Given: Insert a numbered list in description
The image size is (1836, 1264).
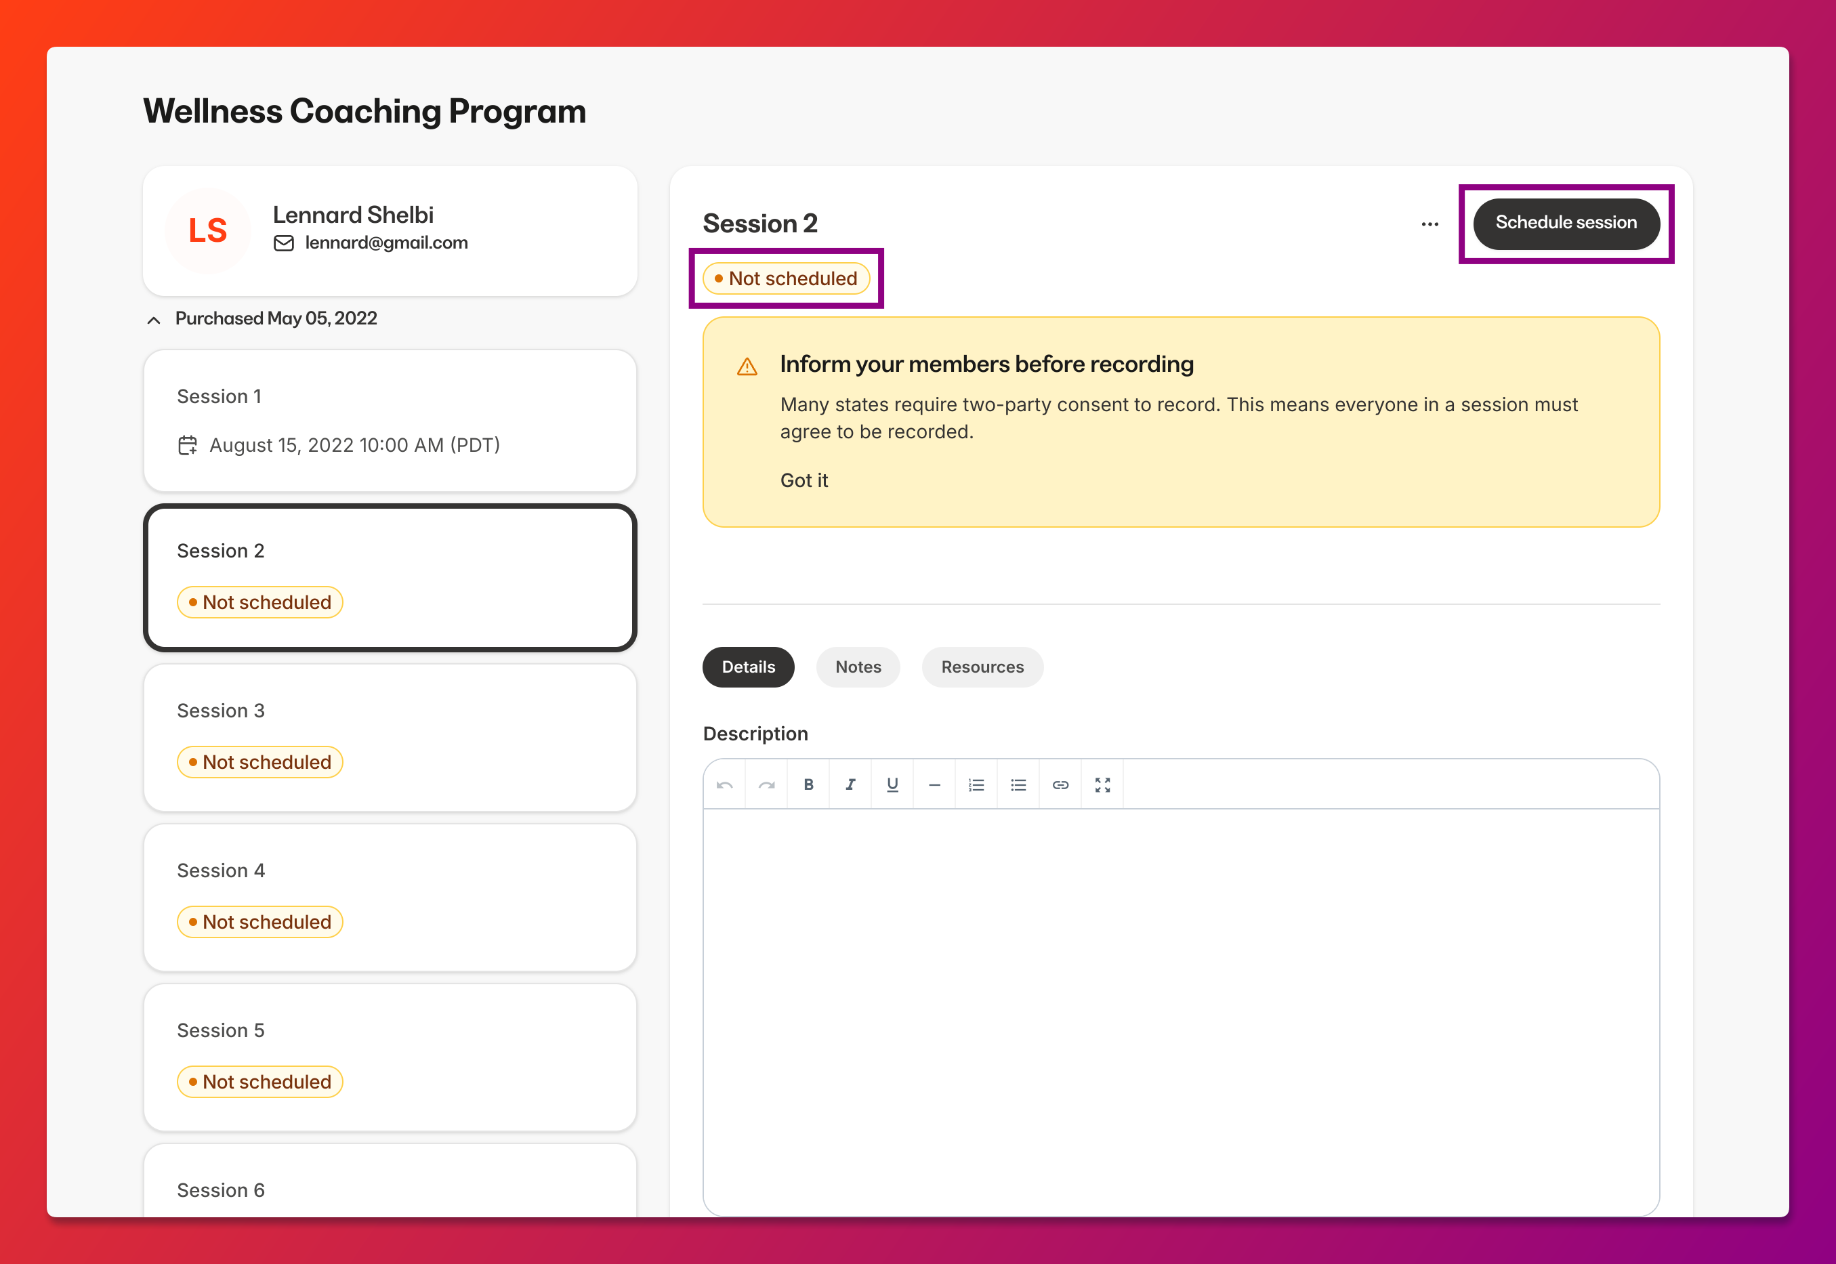Looking at the screenshot, I should point(977,785).
